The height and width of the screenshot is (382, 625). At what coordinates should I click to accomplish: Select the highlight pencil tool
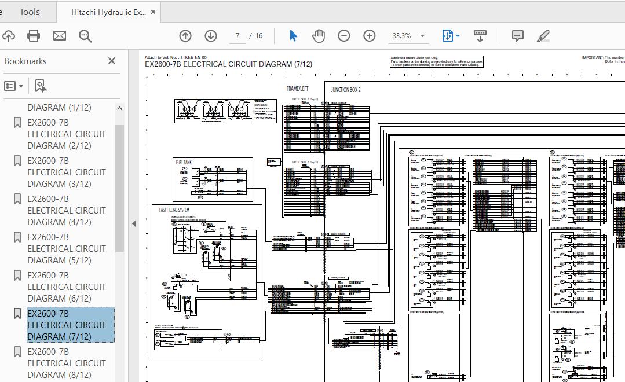coord(543,35)
